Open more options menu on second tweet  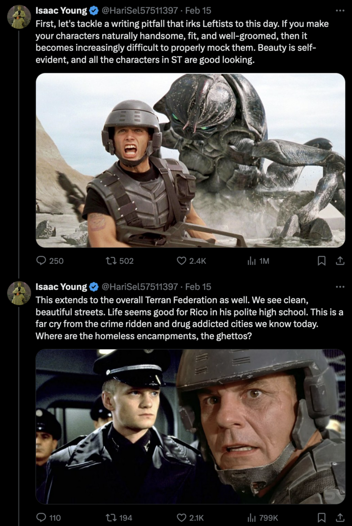click(340, 286)
